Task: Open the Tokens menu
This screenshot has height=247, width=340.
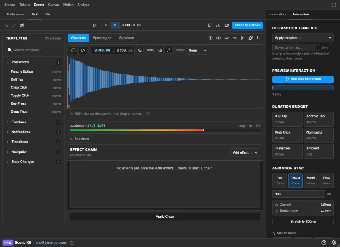Action: click(25, 5)
